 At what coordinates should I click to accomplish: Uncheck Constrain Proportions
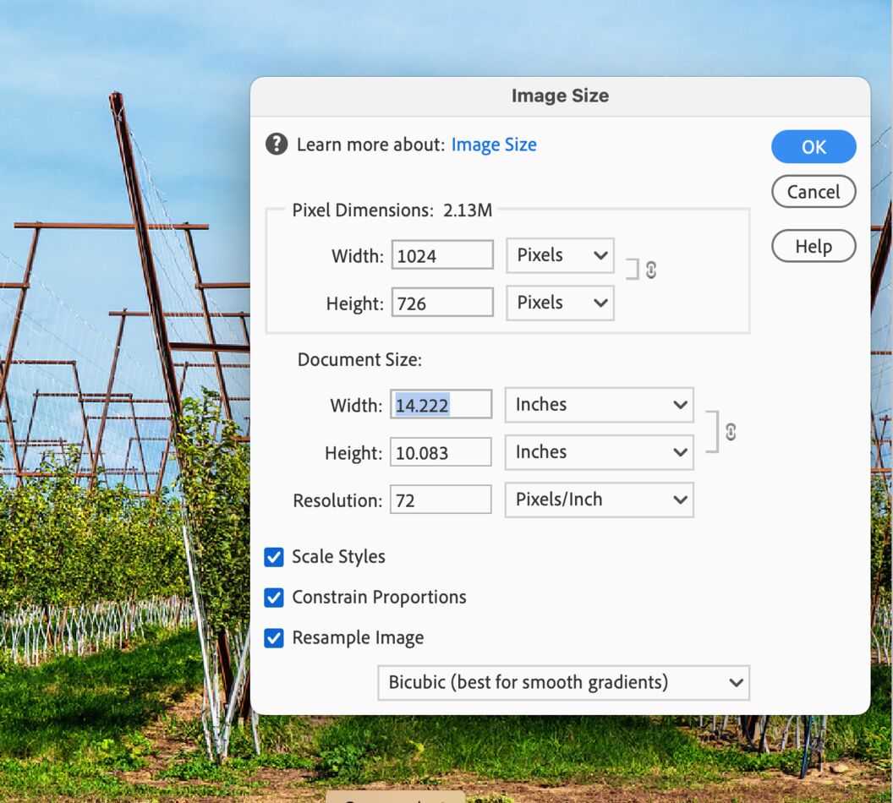point(273,597)
